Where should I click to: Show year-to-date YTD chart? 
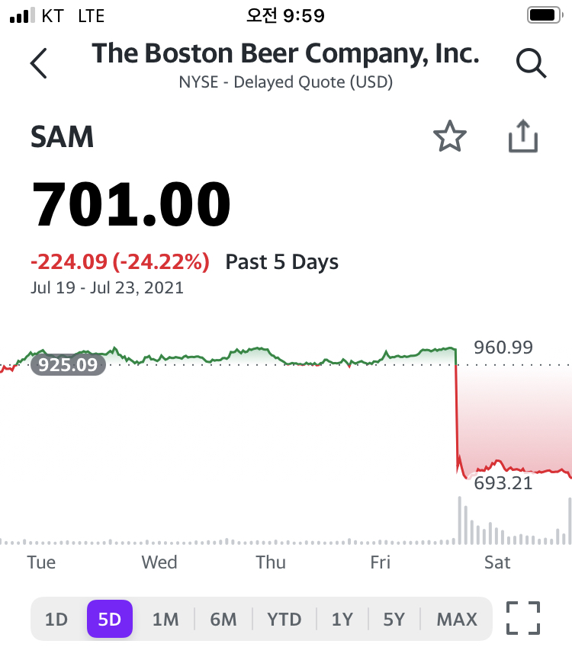click(284, 619)
